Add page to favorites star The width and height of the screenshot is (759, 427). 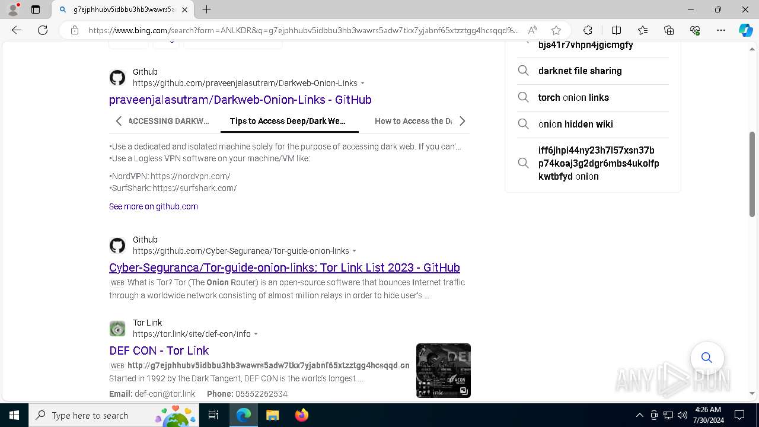pos(556,30)
